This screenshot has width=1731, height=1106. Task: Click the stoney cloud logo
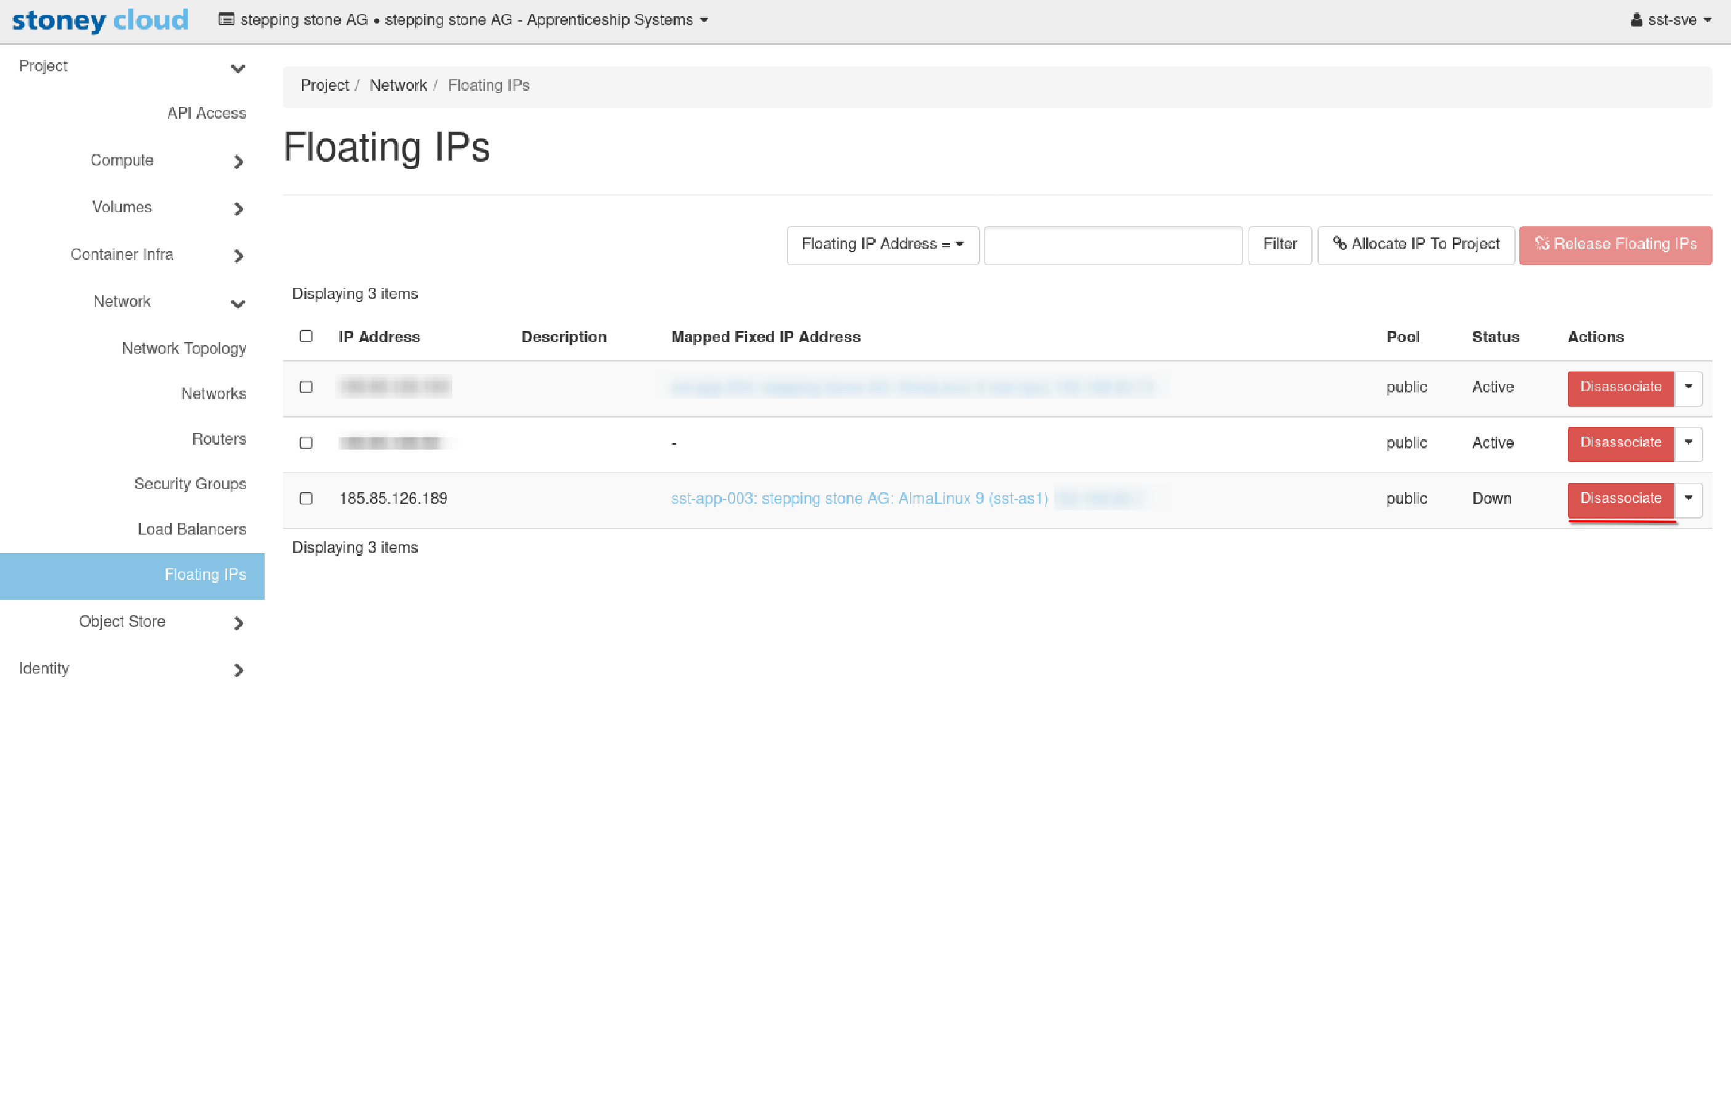(100, 20)
